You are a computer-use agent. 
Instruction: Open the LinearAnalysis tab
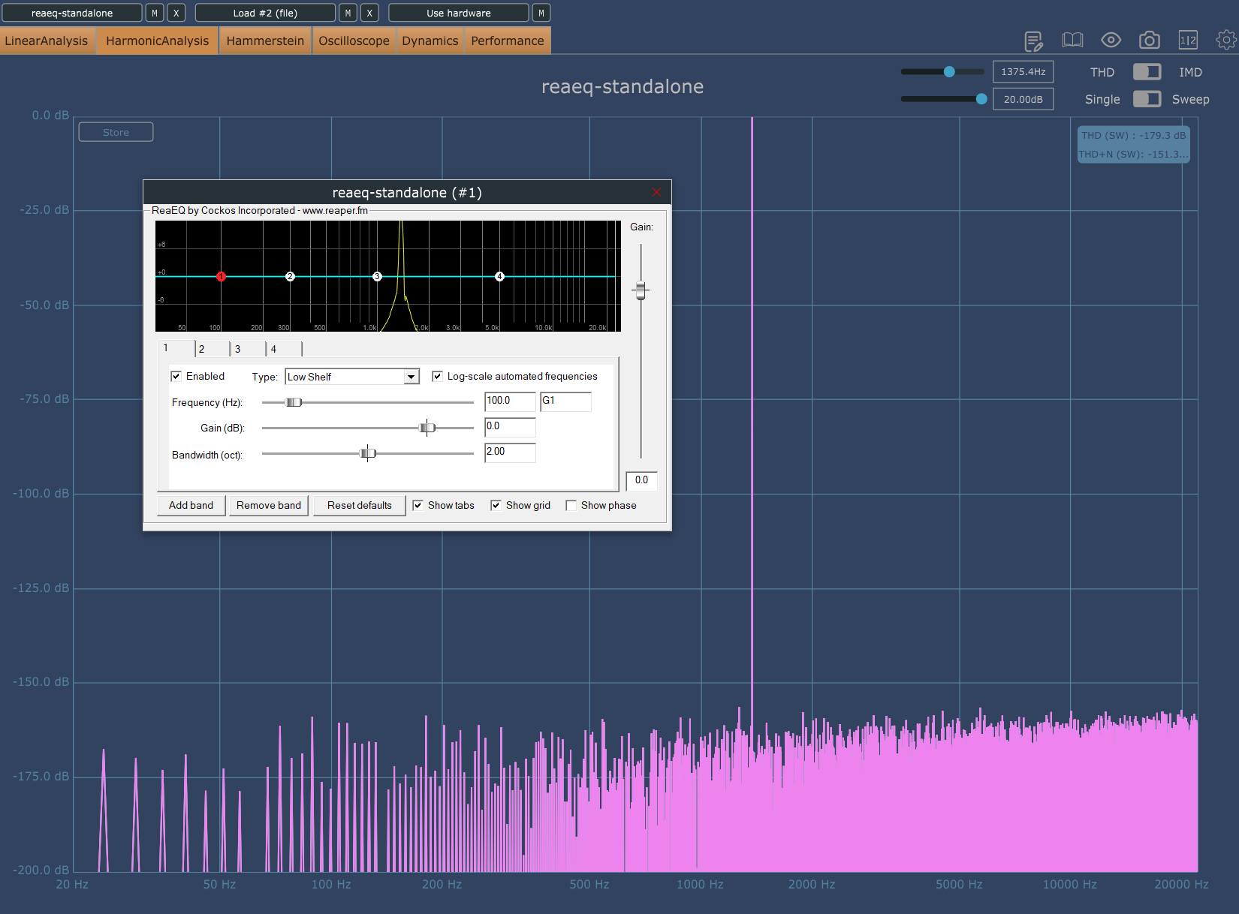click(x=47, y=41)
